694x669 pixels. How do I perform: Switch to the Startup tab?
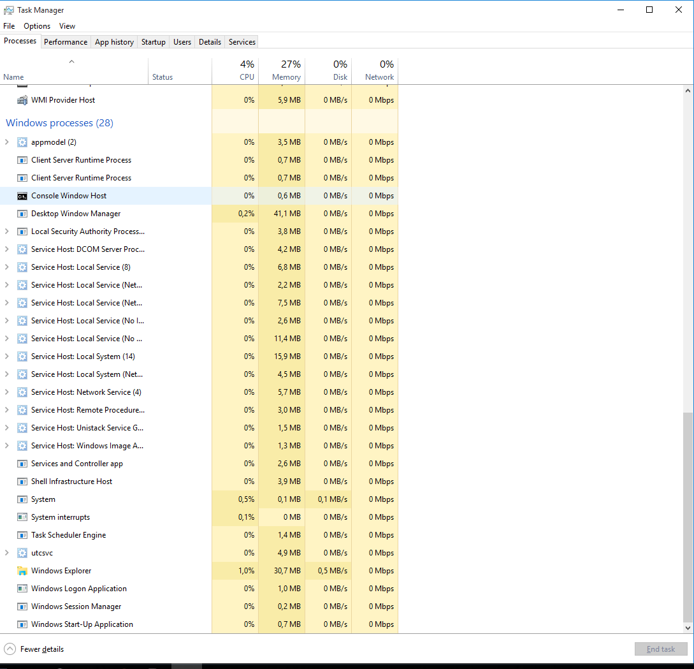tap(153, 42)
